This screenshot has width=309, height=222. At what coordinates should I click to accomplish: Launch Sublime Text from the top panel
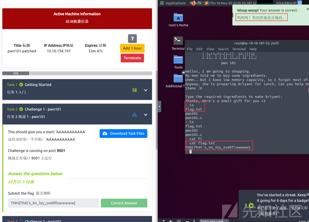[x=206, y=3]
